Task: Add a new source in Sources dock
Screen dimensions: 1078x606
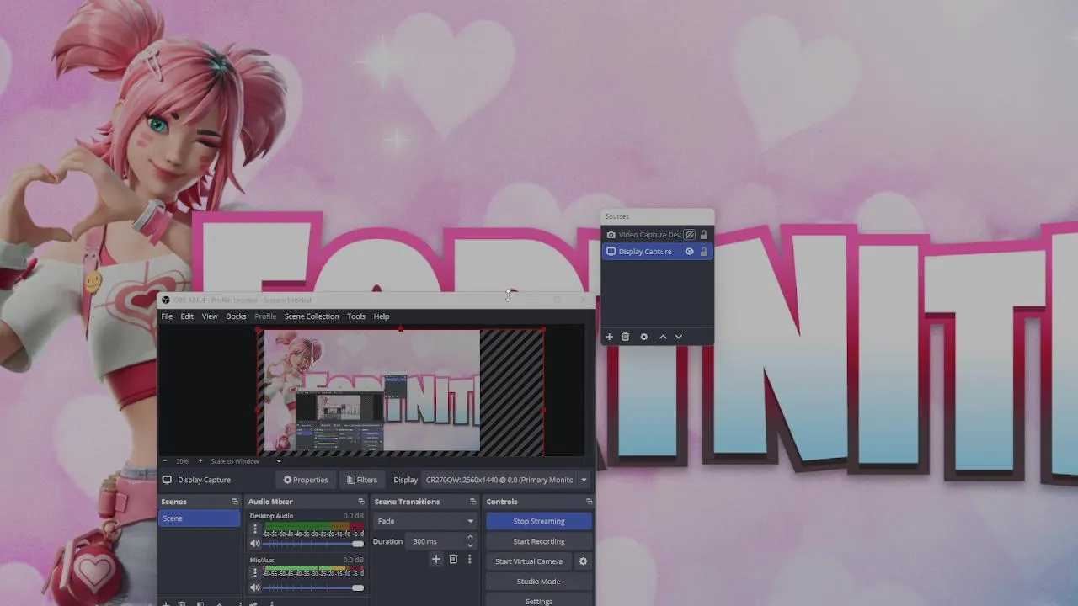Action: click(610, 337)
